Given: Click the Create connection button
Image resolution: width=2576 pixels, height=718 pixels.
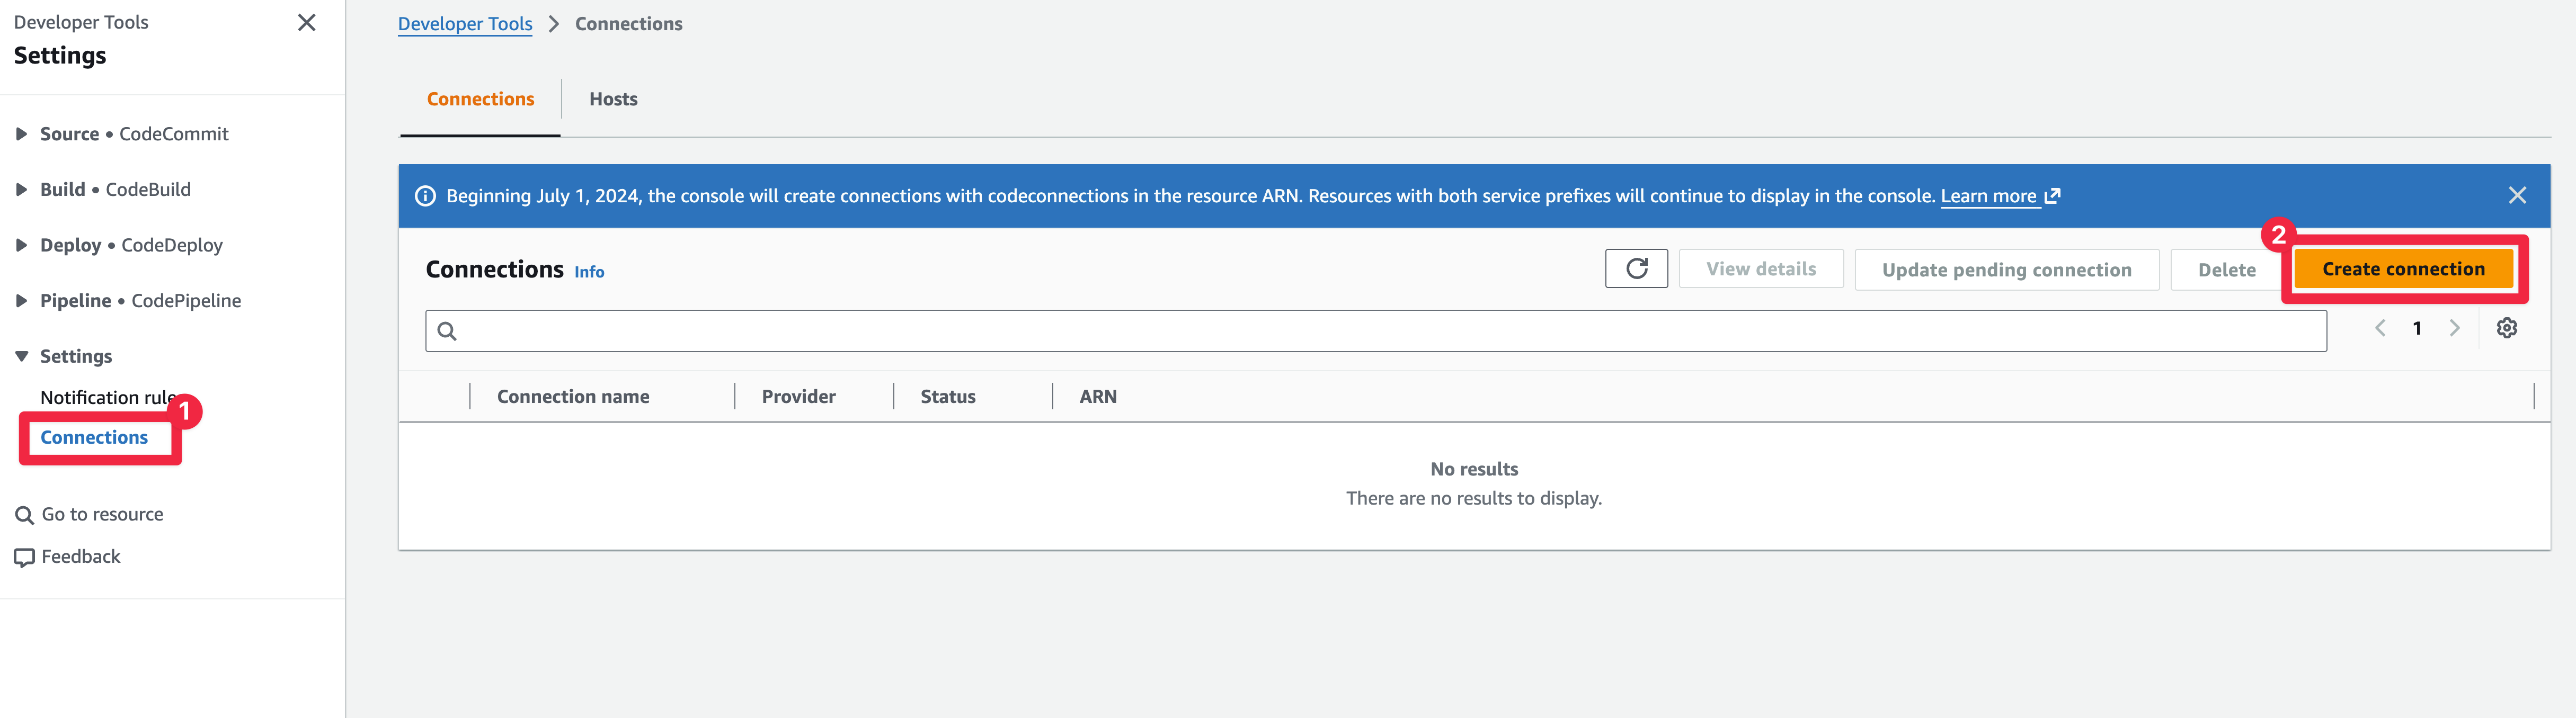Looking at the screenshot, I should pyautogui.click(x=2403, y=268).
